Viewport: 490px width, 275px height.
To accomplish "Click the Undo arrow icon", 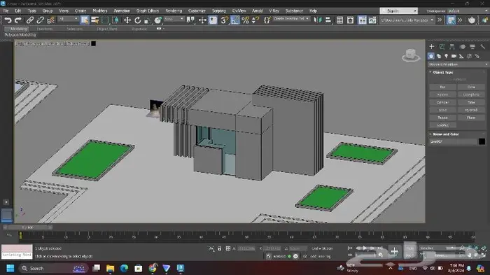I will point(8,20).
